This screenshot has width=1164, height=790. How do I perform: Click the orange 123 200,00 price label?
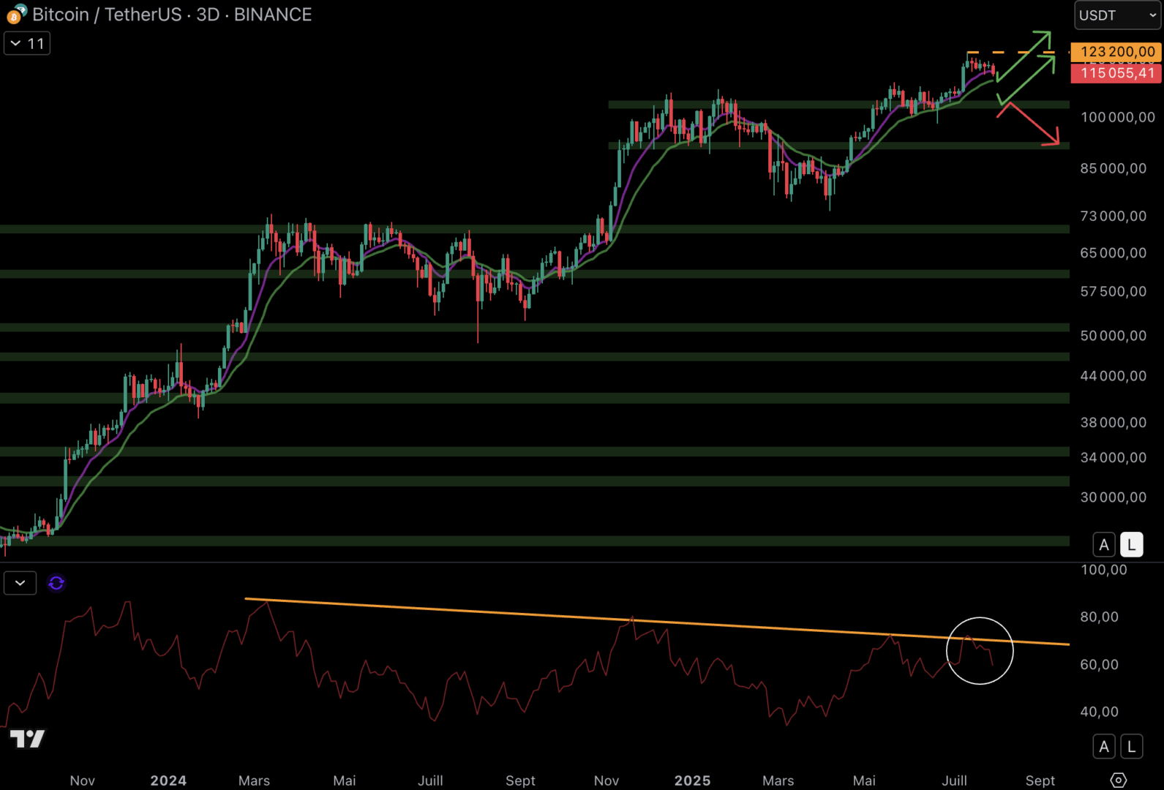tap(1116, 52)
